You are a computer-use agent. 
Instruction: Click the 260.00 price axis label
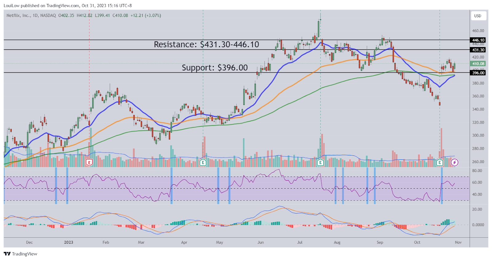[x=478, y=162]
